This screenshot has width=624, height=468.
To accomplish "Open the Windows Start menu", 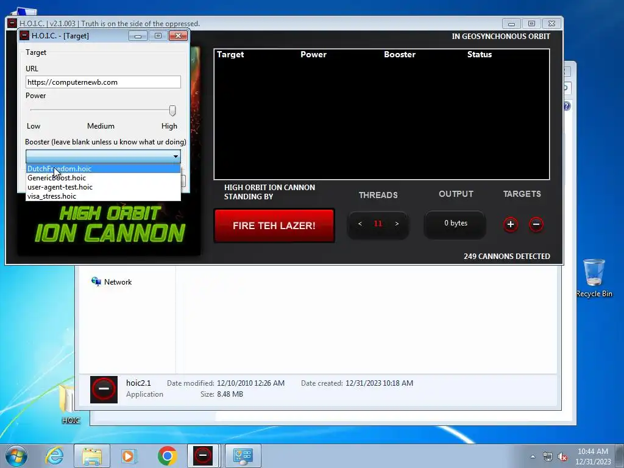I will tap(16, 455).
